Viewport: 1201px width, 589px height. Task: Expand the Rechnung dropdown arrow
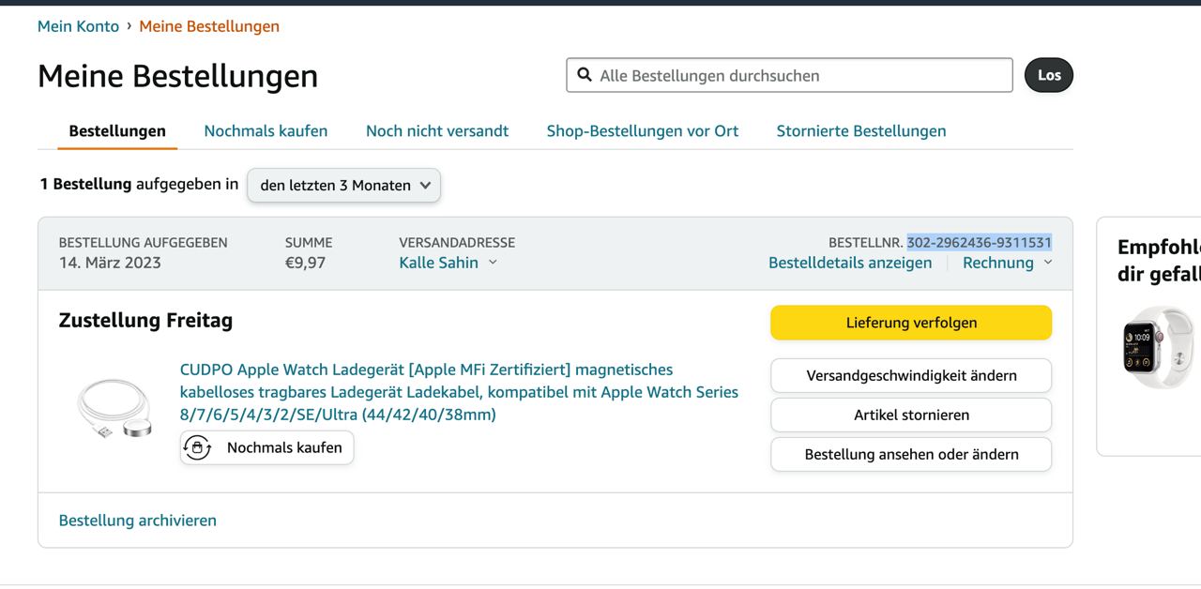tap(1048, 263)
